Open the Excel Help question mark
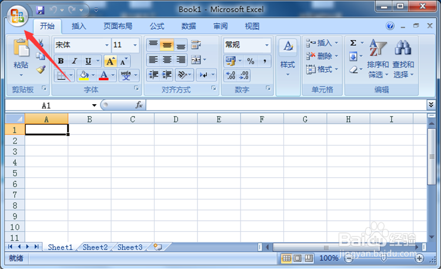441x269 pixels. (390, 26)
